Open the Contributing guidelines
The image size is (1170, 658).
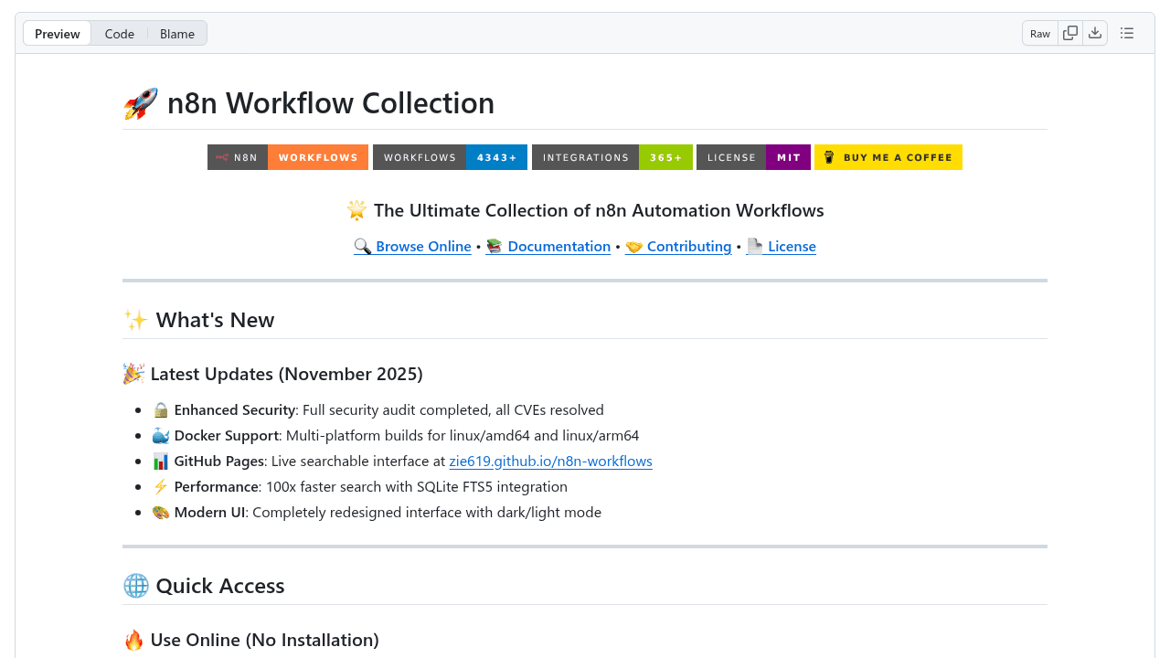pos(689,246)
